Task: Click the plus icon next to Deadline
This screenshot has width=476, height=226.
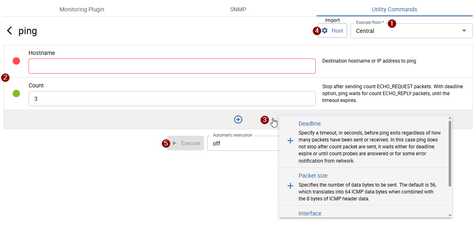Action: pyautogui.click(x=290, y=141)
